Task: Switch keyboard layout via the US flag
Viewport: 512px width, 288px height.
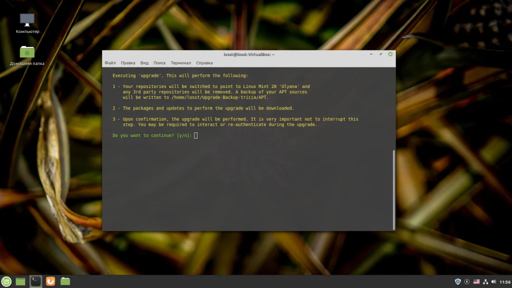Action: point(476,281)
